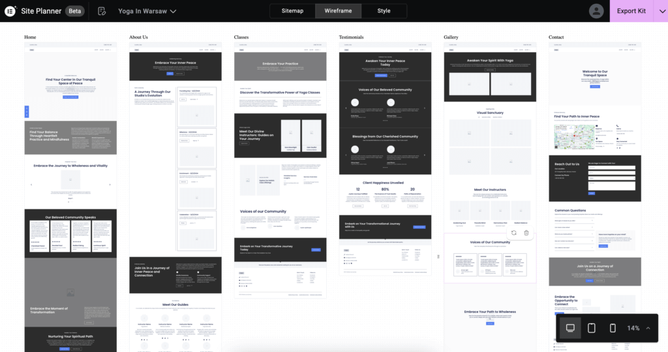The width and height of the screenshot is (668, 352).
Task: Delete the selected Gallery section with trash icon
Action: (x=526, y=233)
